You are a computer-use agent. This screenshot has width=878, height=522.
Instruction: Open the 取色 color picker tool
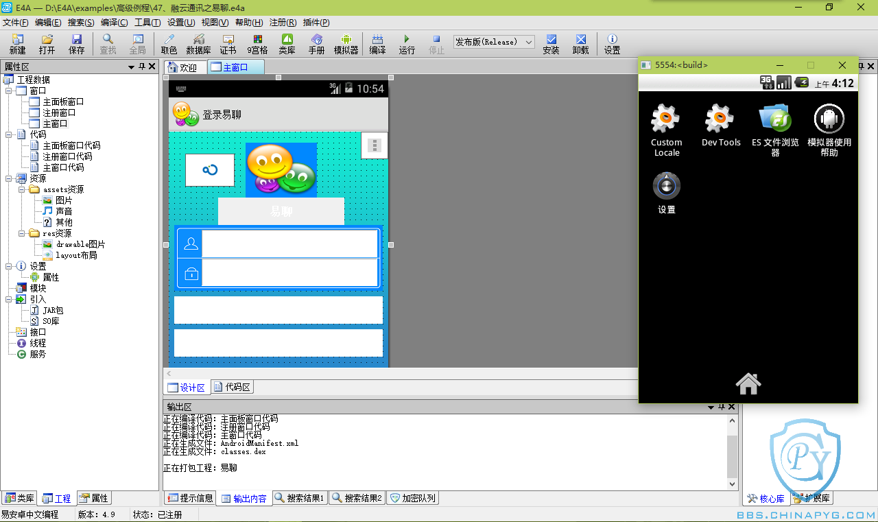(169, 44)
